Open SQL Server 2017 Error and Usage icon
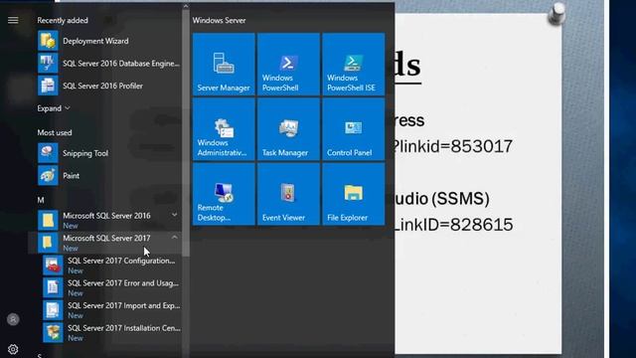Viewport: 636px width, 358px height. (53, 287)
